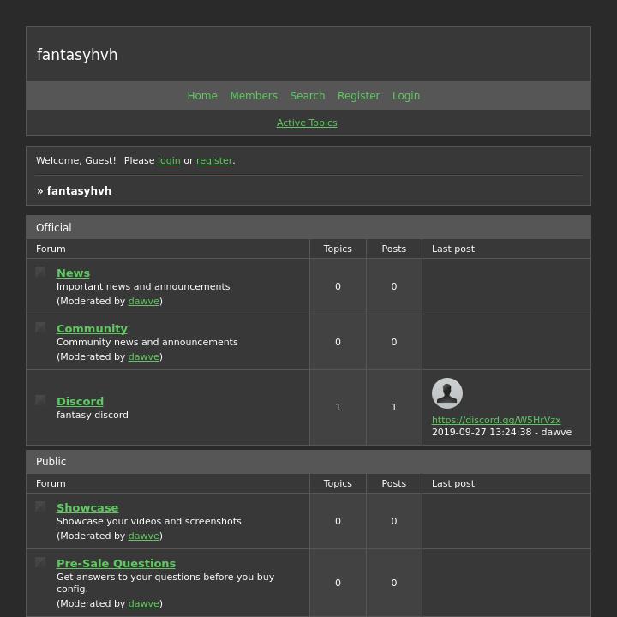Click the News forum status icon
617x617 pixels.
40,272
